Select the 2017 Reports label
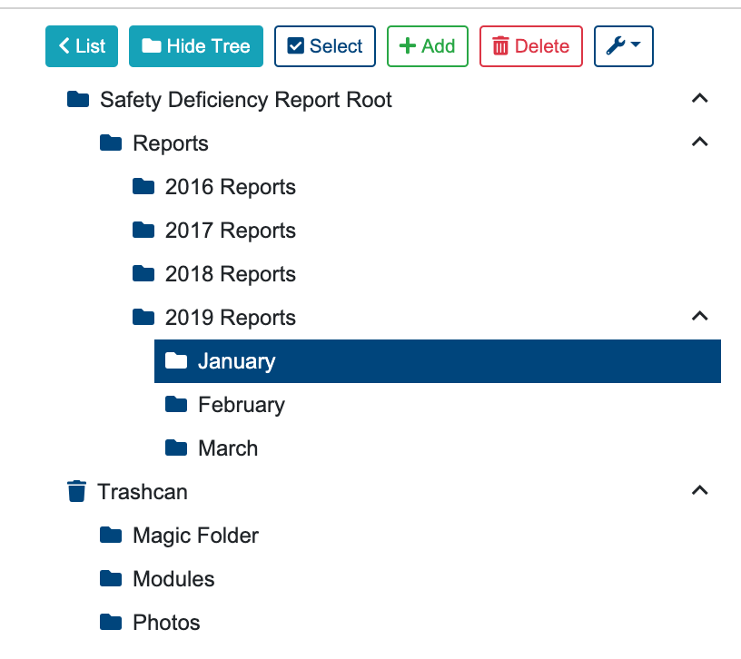 point(230,231)
